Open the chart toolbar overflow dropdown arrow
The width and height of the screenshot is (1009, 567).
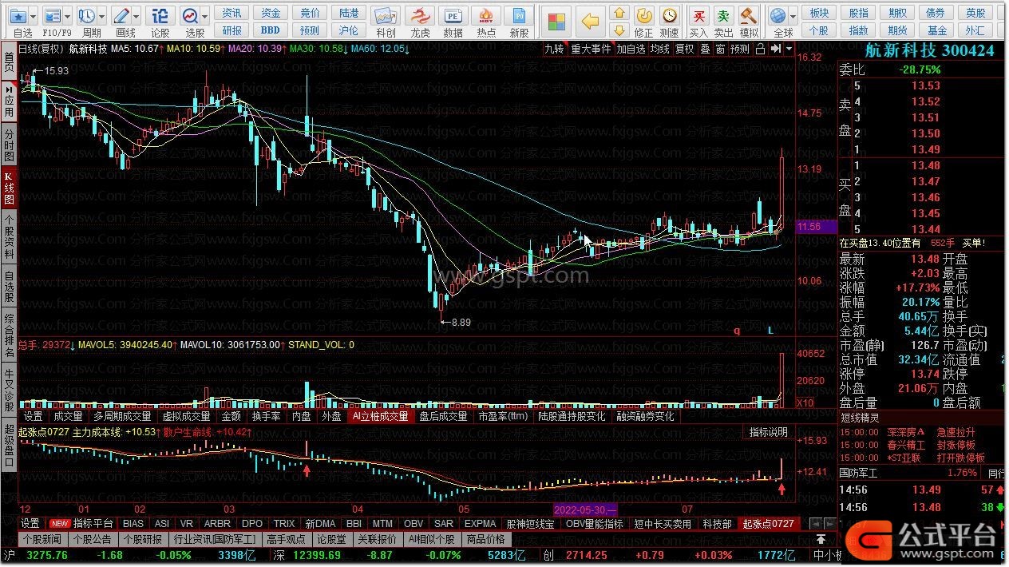point(789,49)
